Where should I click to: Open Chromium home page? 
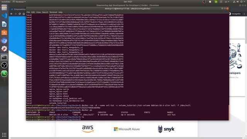(24, 14)
